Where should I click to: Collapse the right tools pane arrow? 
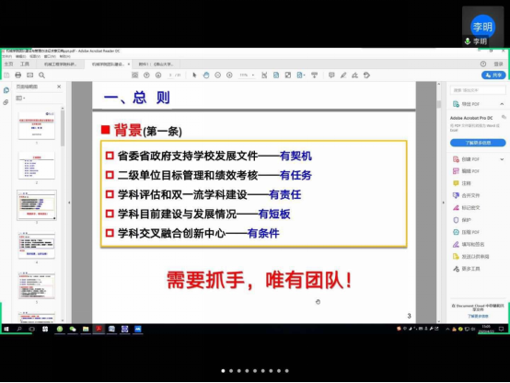pos(443,203)
